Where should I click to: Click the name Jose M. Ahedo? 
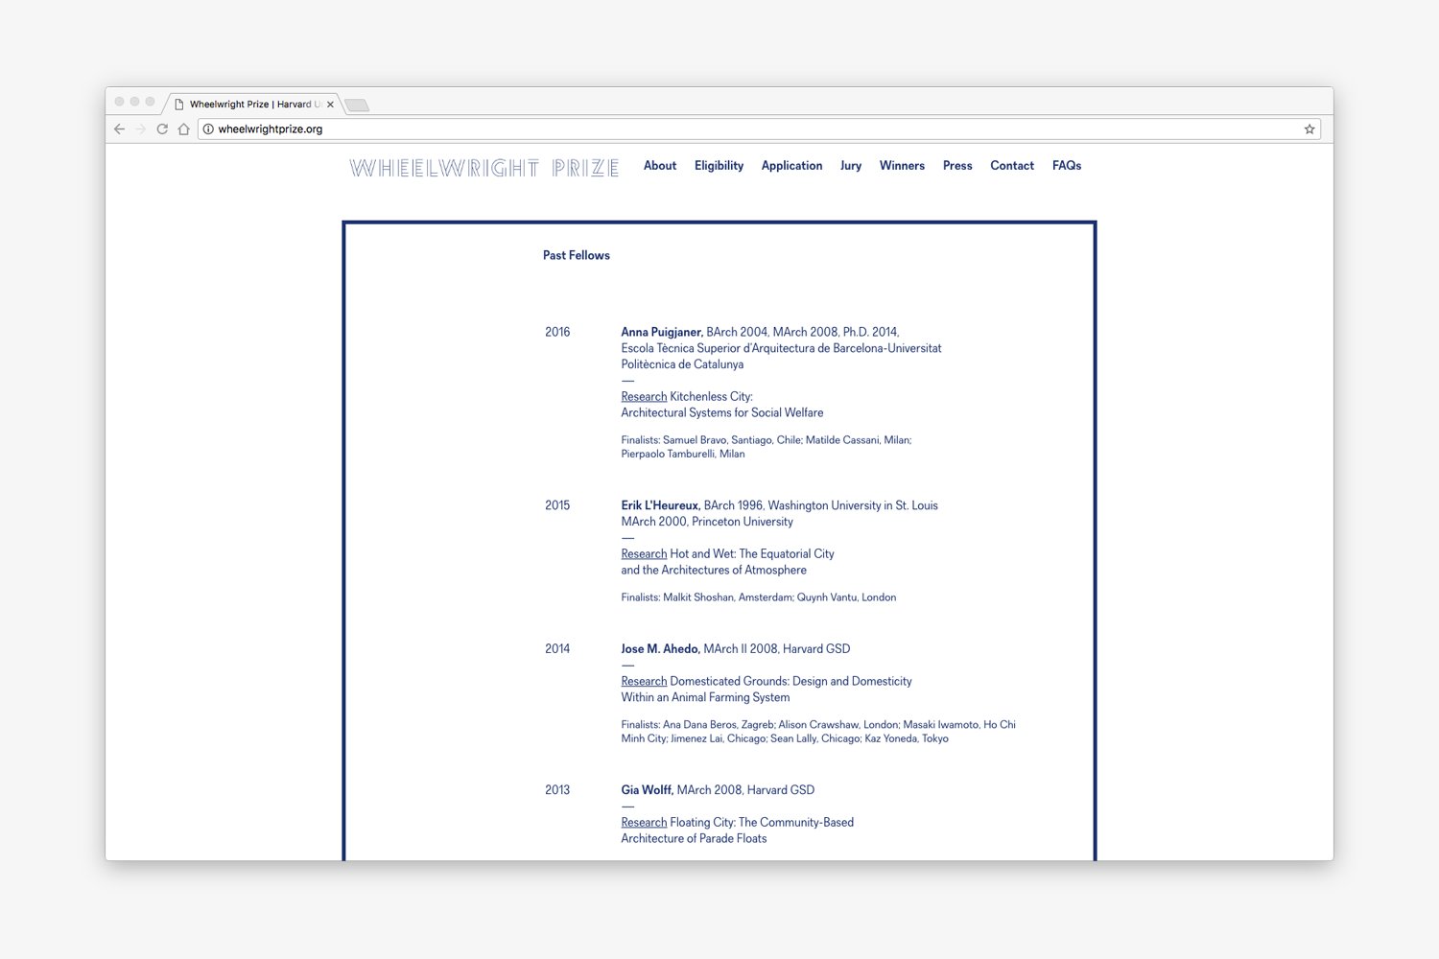point(660,649)
